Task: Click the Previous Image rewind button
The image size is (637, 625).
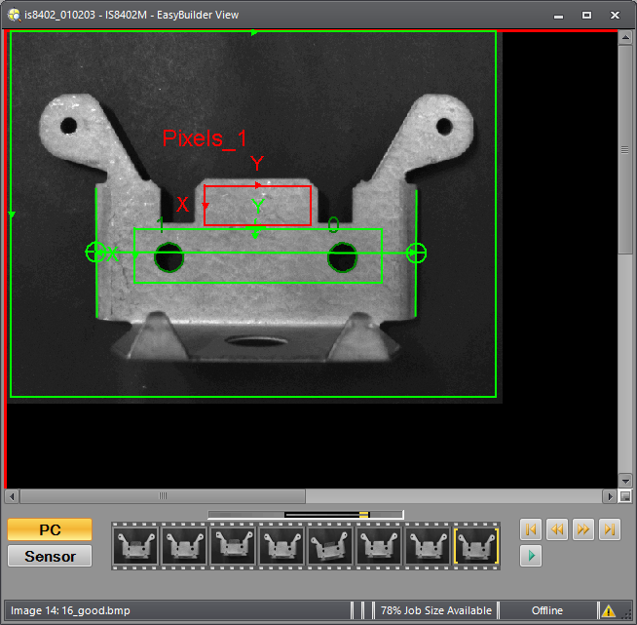Action: click(x=556, y=529)
